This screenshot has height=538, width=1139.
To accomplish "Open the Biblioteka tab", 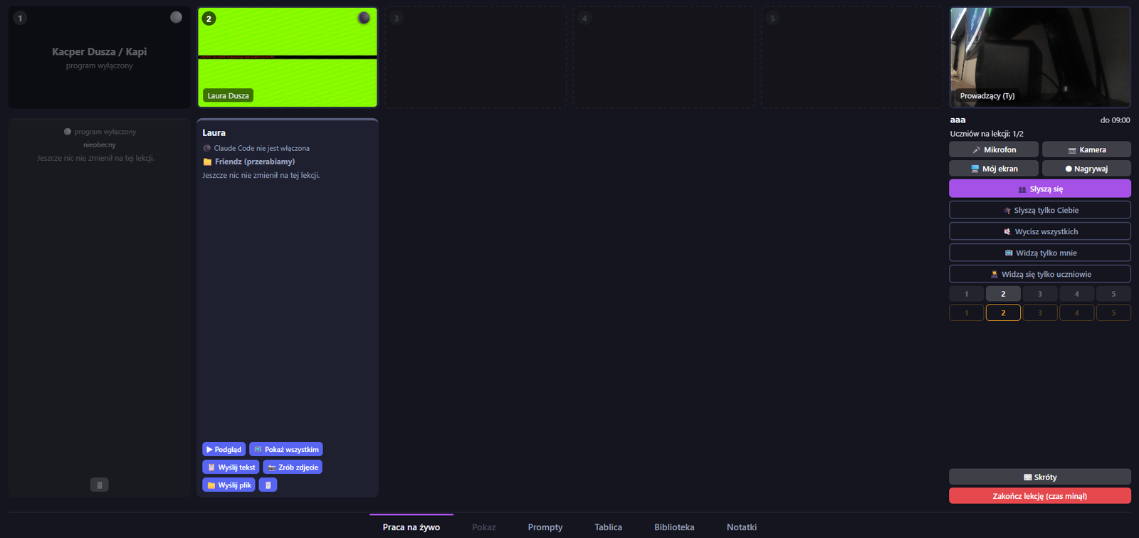I will (674, 527).
